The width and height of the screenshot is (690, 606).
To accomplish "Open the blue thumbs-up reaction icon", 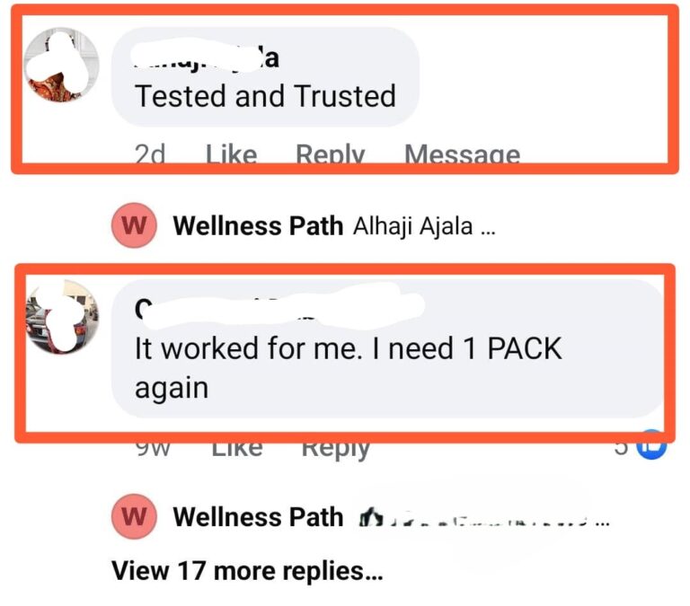I will pyautogui.click(x=651, y=445).
